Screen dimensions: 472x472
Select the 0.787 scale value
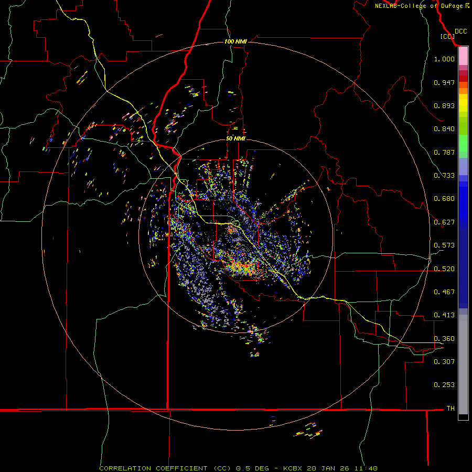444,152
